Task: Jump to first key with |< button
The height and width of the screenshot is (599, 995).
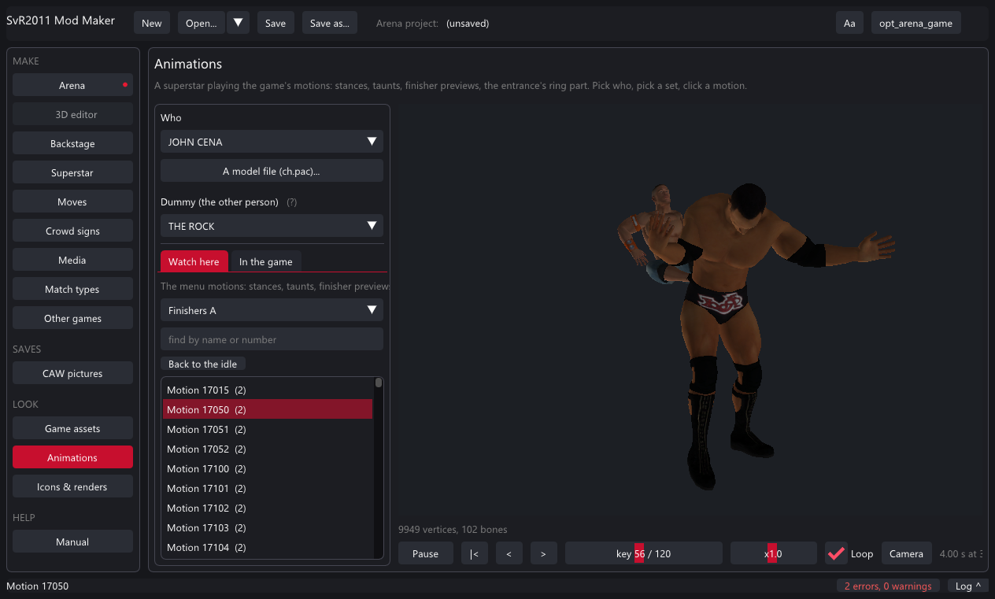Action: click(x=474, y=553)
